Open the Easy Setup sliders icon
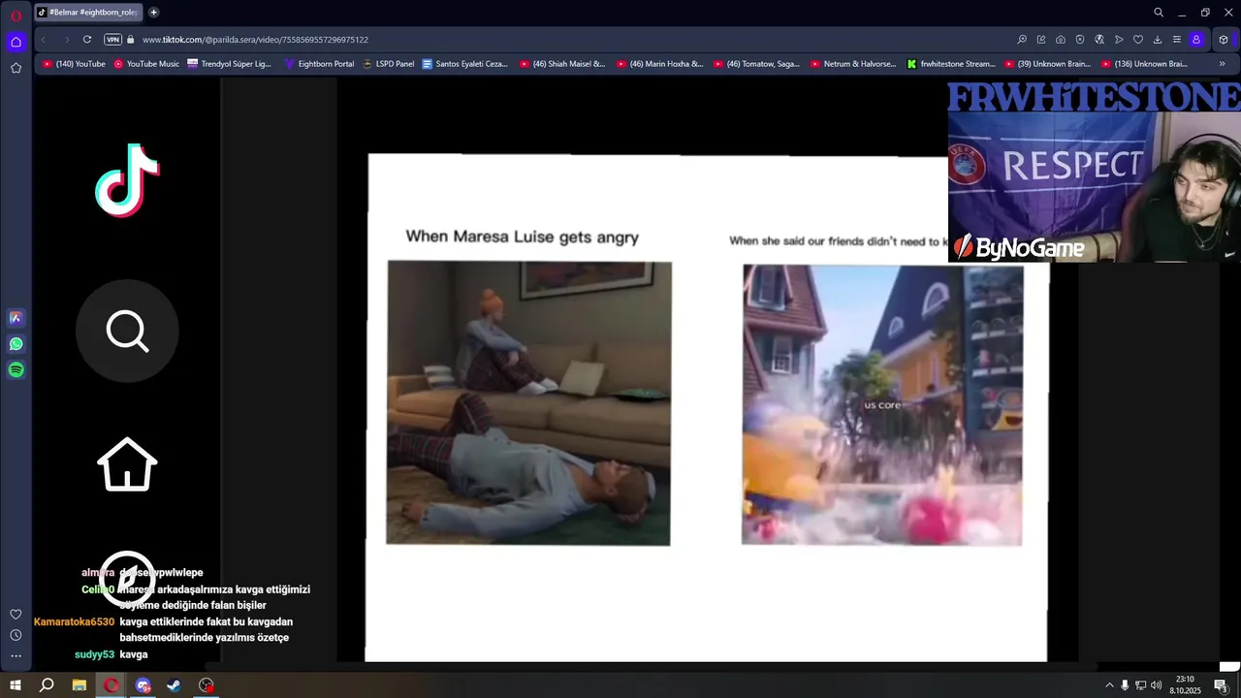 tap(1177, 40)
